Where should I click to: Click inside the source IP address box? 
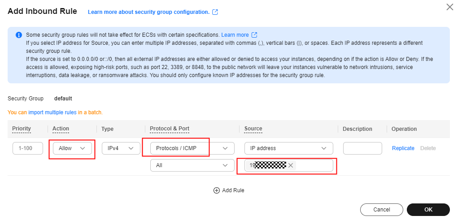(314, 165)
